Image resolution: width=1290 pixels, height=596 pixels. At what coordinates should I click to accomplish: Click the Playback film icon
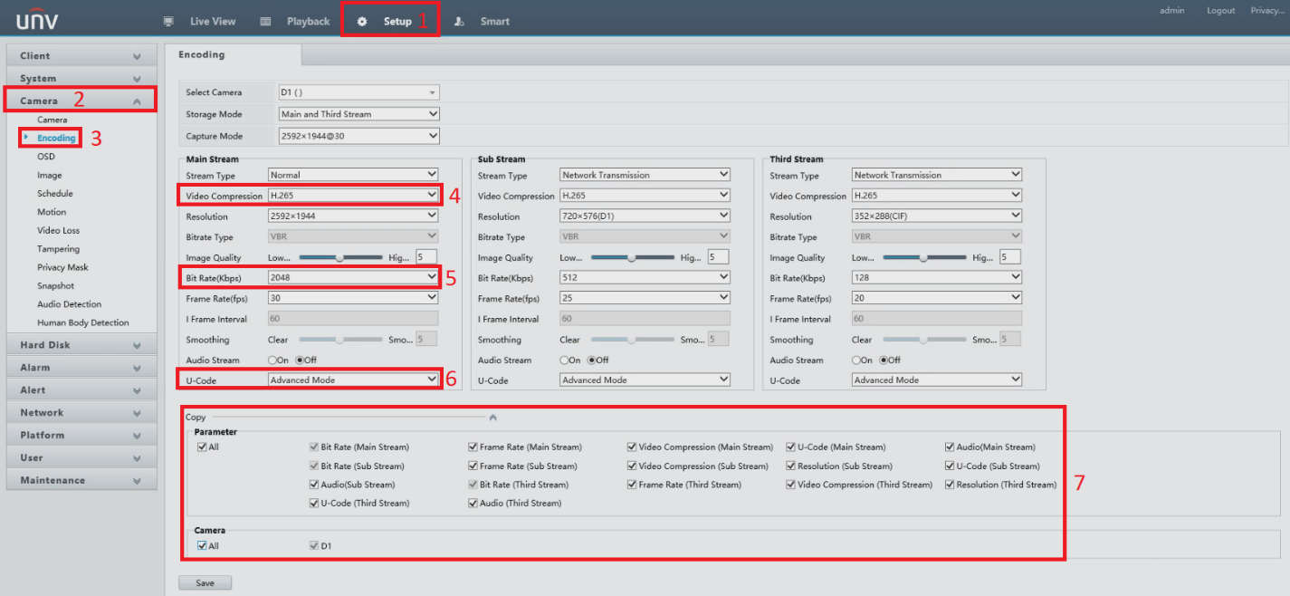[x=265, y=21]
